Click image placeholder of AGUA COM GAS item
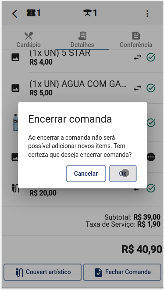Image resolution: width=164 pixels, height=290 pixels. [x=15, y=88]
